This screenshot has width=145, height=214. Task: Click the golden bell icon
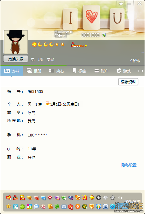click(78, 198)
